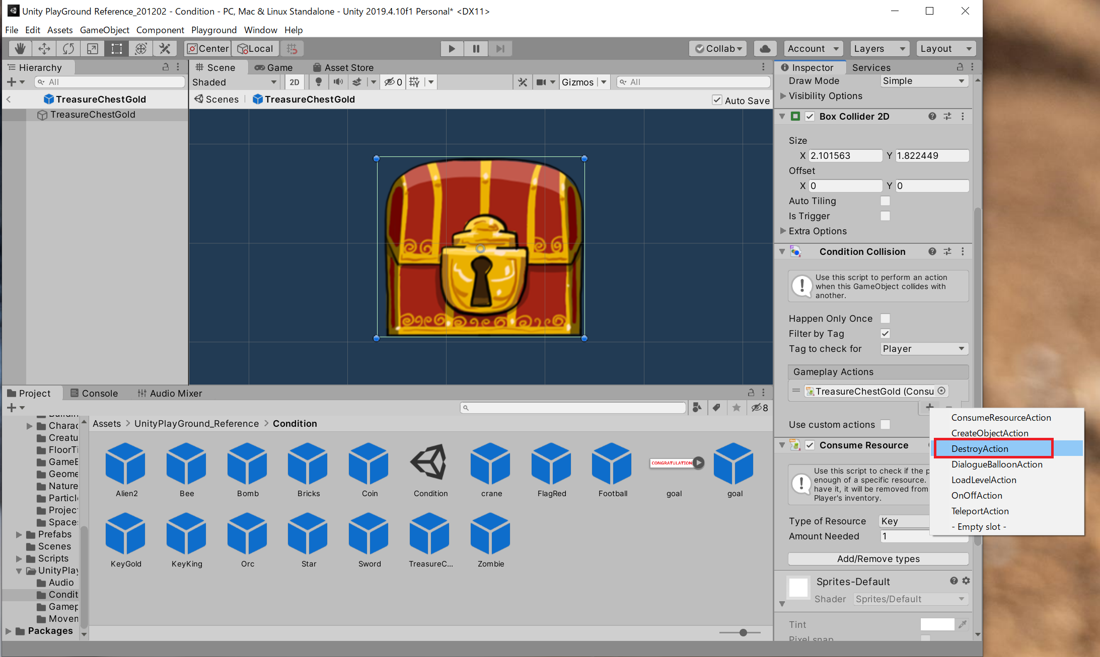Uncheck Filter by Tag
Image resolution: width=1100 pixels, height=657 pixels.
click(885, 333)
